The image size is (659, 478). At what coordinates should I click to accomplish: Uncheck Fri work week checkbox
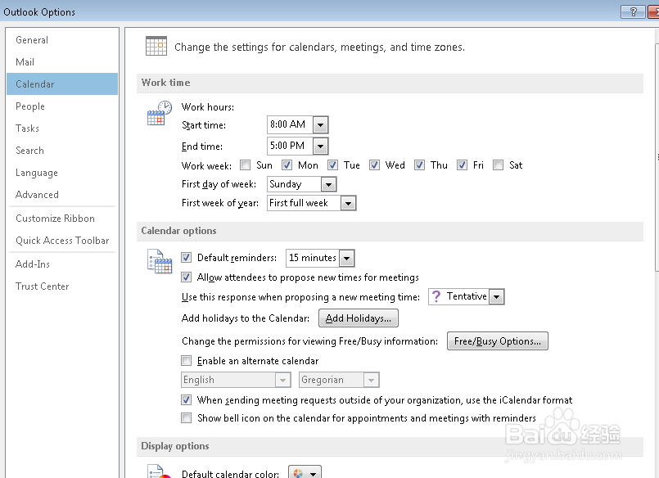point(462,165)
